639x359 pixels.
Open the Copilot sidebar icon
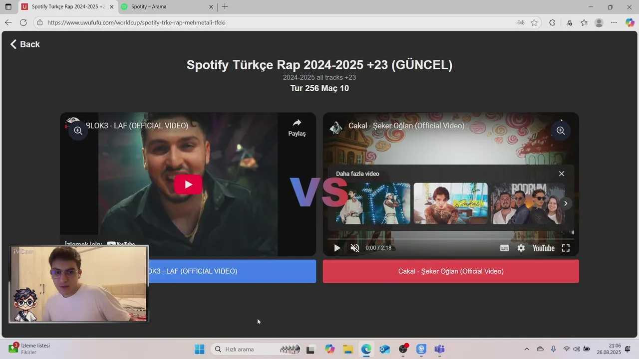(x=630, y=22)
